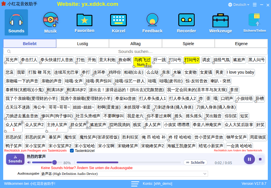Uncheck the Tastenkürzel checkbox
The image size is (271, 188).
[72, 151]
